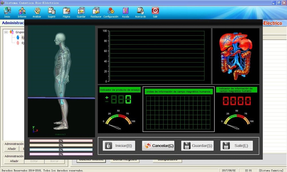Click the Guardar save icon
The width and height of the screenshot is (287, 172).
(81, 11)
